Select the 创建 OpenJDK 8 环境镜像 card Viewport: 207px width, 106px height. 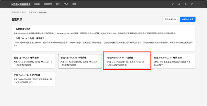(x=33, y=61)
